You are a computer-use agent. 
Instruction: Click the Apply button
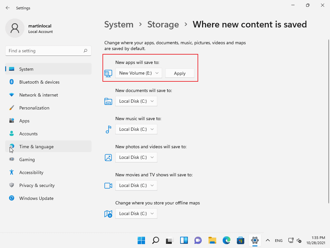click(180, 73)
